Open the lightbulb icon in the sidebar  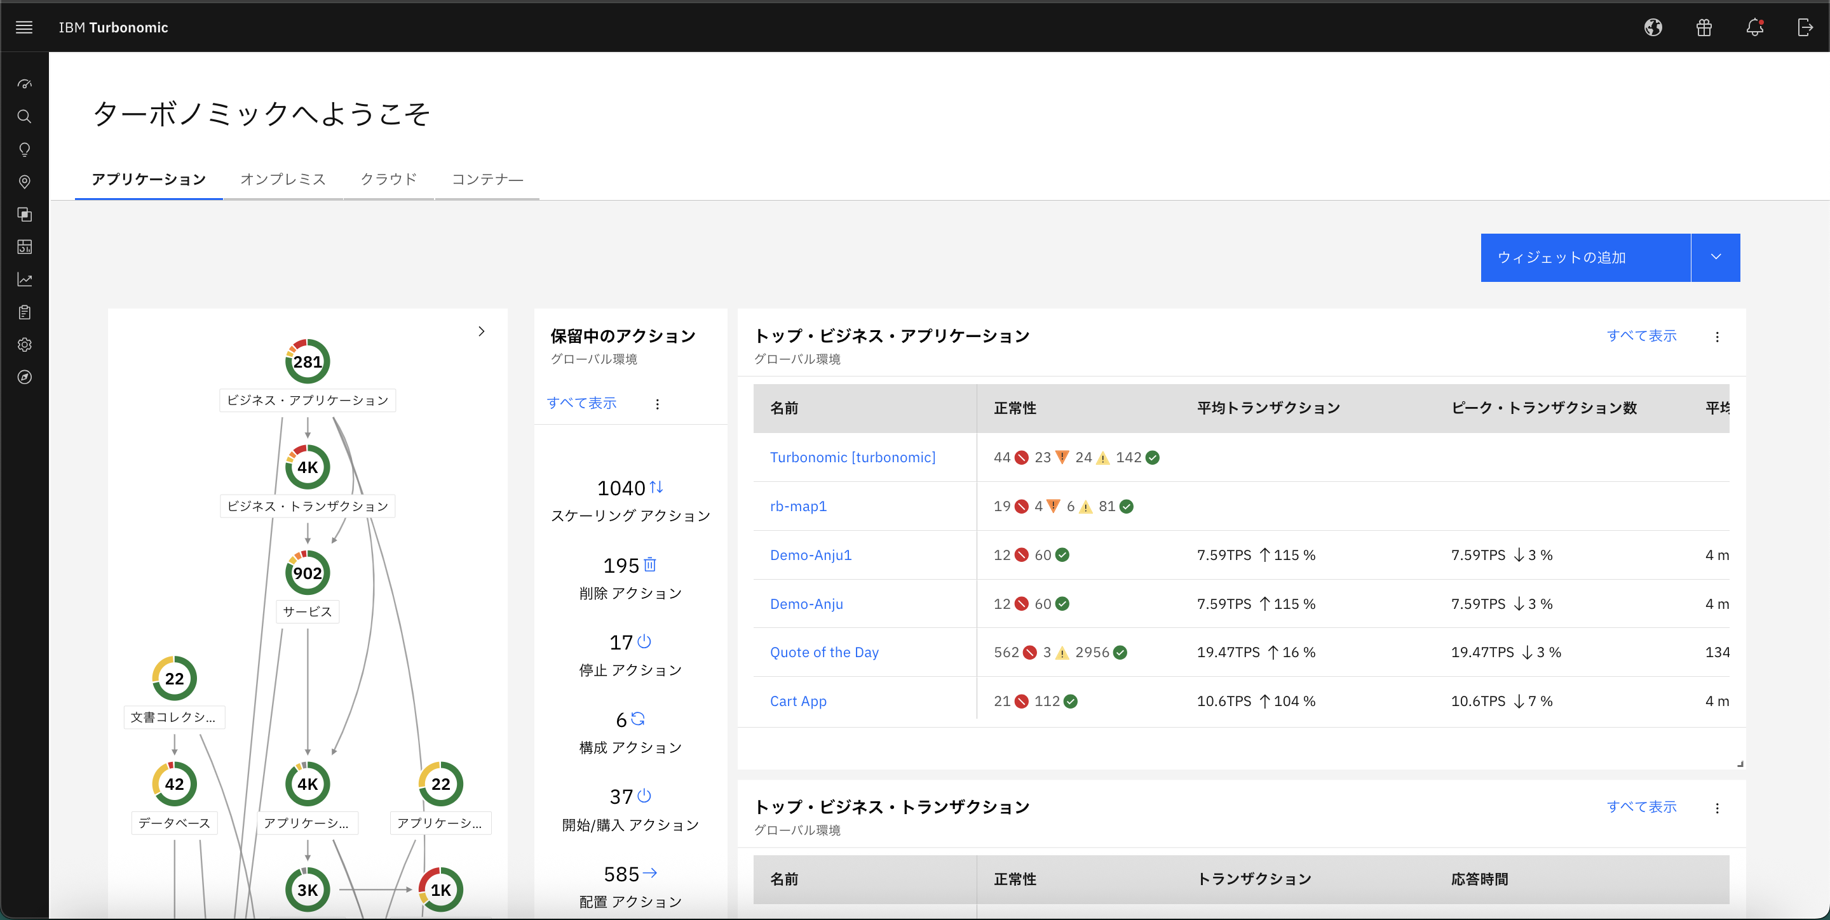[24, 149]
